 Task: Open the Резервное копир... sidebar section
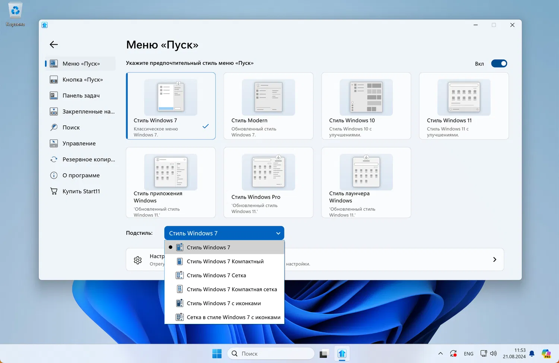[x=80, y=160]
